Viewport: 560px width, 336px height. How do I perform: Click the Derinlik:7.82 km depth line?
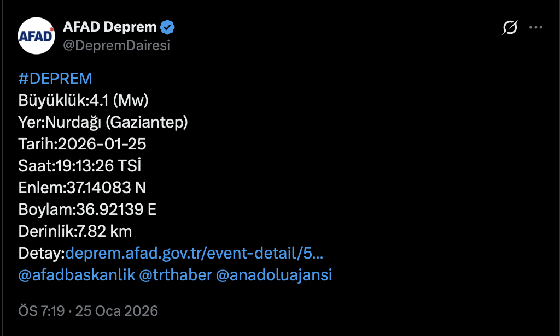click(75, 231)
